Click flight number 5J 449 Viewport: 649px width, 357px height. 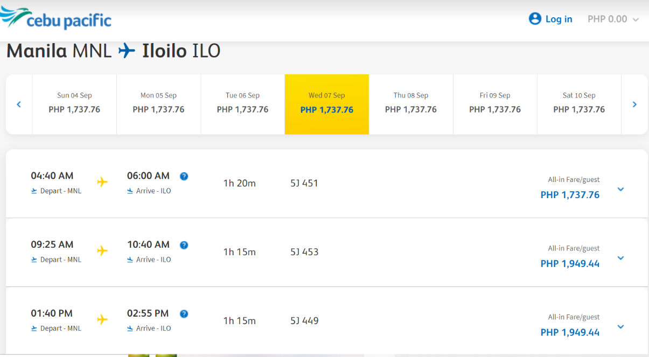(x=304, y=321)
